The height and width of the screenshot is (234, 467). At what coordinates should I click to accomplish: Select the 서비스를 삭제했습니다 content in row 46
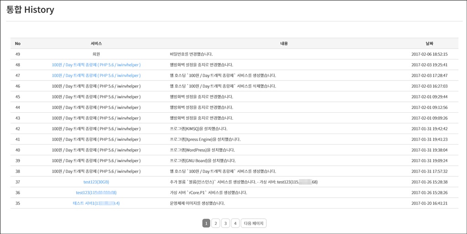[223, 86]
